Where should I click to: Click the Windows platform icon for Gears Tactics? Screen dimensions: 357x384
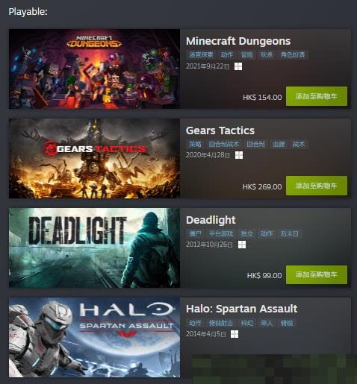click(239, 155)
